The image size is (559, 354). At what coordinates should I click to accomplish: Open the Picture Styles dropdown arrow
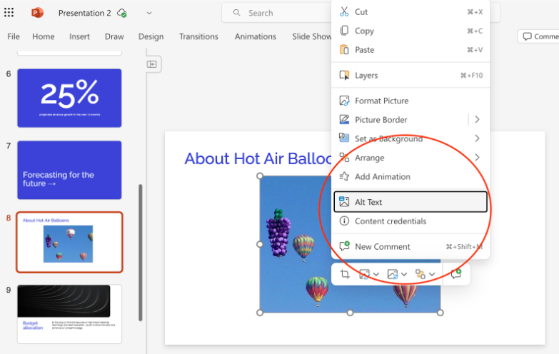coord(376,274)
